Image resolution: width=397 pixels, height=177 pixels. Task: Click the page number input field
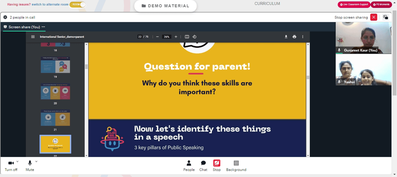point(140,37)
